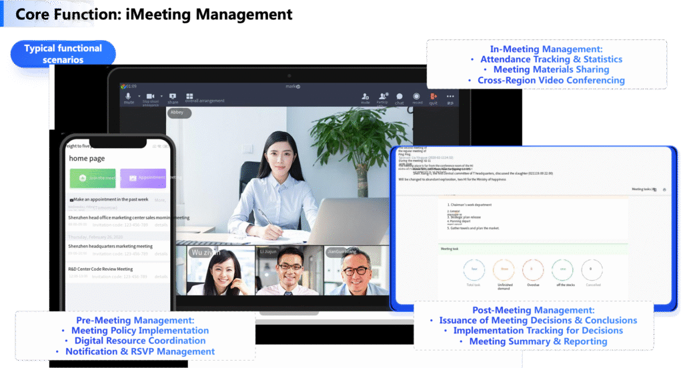This screenshot has width=683, height=368.
Task: Click the stop video camera icon
Action: (151, 96)
